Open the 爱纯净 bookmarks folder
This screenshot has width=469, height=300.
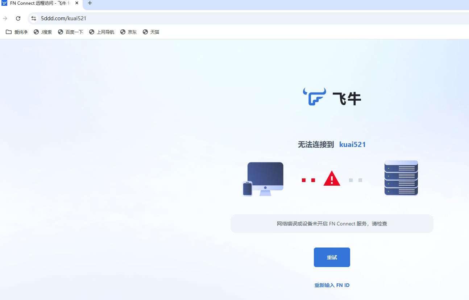coord(17,32)
